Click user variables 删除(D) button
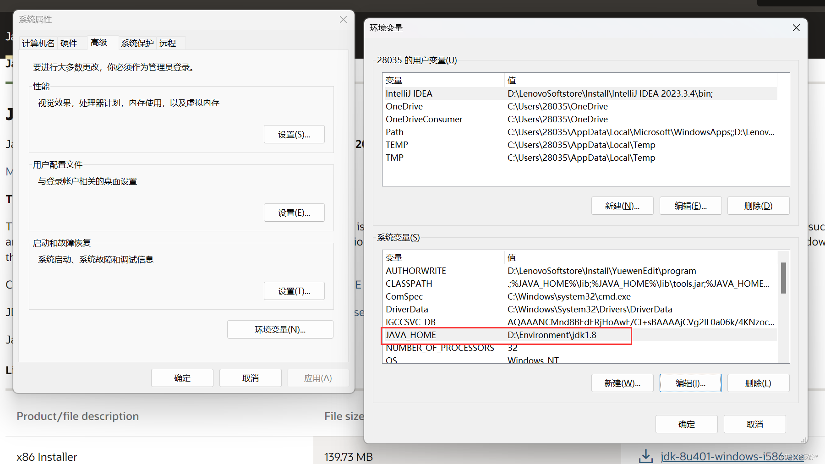The height and width of the screenshot is (464, 825). 759,206
